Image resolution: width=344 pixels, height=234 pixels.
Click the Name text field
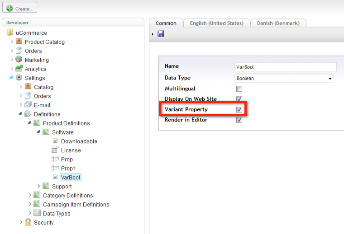[x=285, y=66]
